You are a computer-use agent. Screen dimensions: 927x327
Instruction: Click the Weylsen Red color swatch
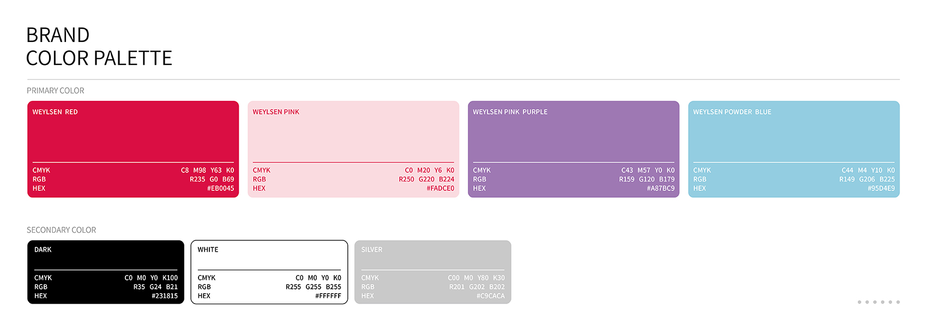(x=133, y=136)
